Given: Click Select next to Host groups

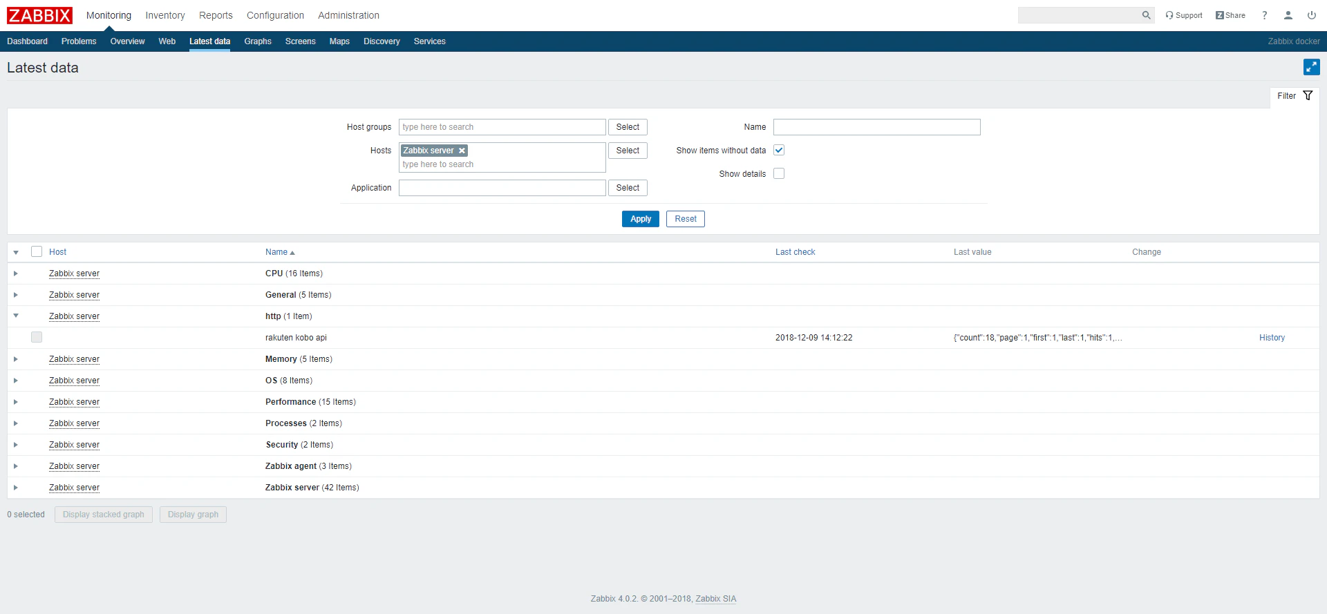Looking at the screenshot, I should (628, 127).
